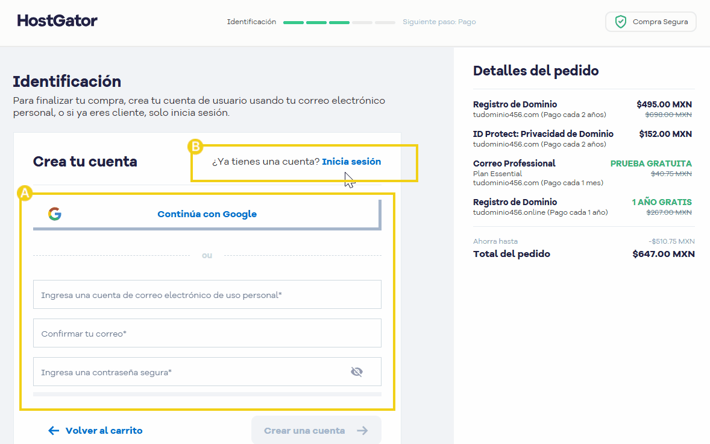The width and height of the screenshot is (710, 444).
Task: Click the HostGator logo
Action: point(57,21)
